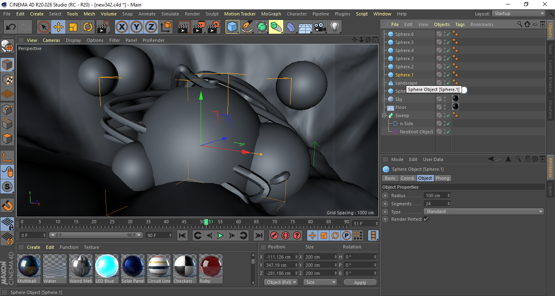Open Keyframe Selection help icon

297,235
